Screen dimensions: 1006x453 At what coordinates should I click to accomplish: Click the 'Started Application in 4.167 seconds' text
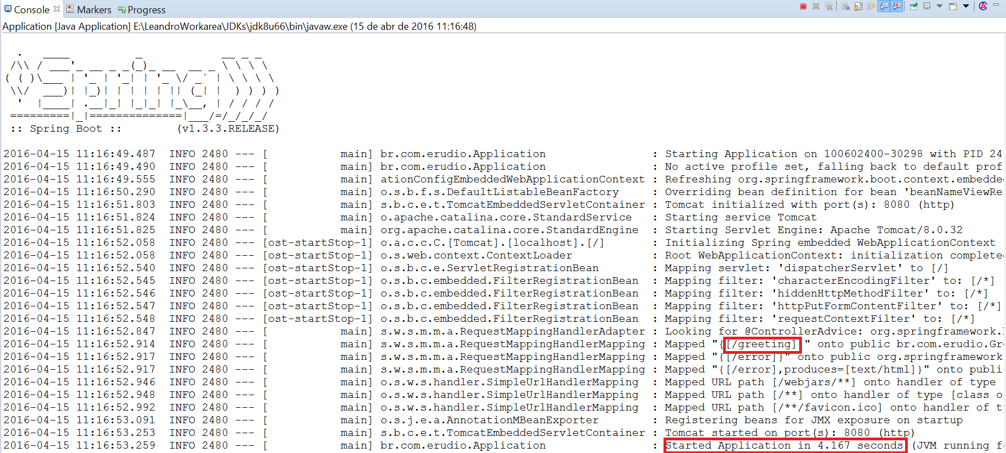[x=784, y=445]
